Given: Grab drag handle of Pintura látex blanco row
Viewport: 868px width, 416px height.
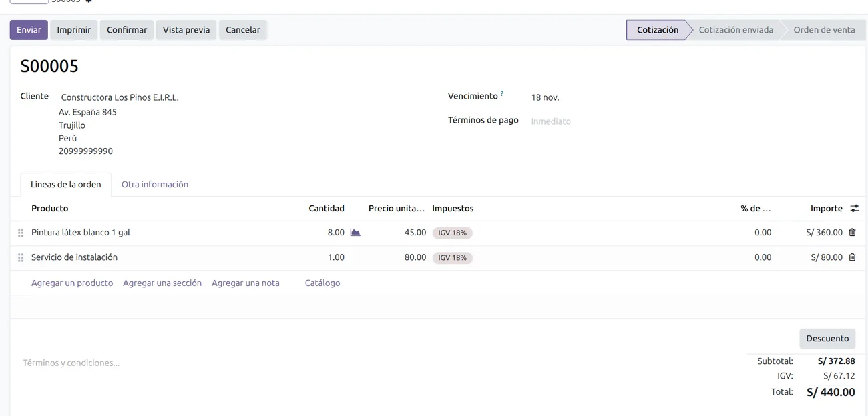Looking at the screenshot, I should 21,233.
